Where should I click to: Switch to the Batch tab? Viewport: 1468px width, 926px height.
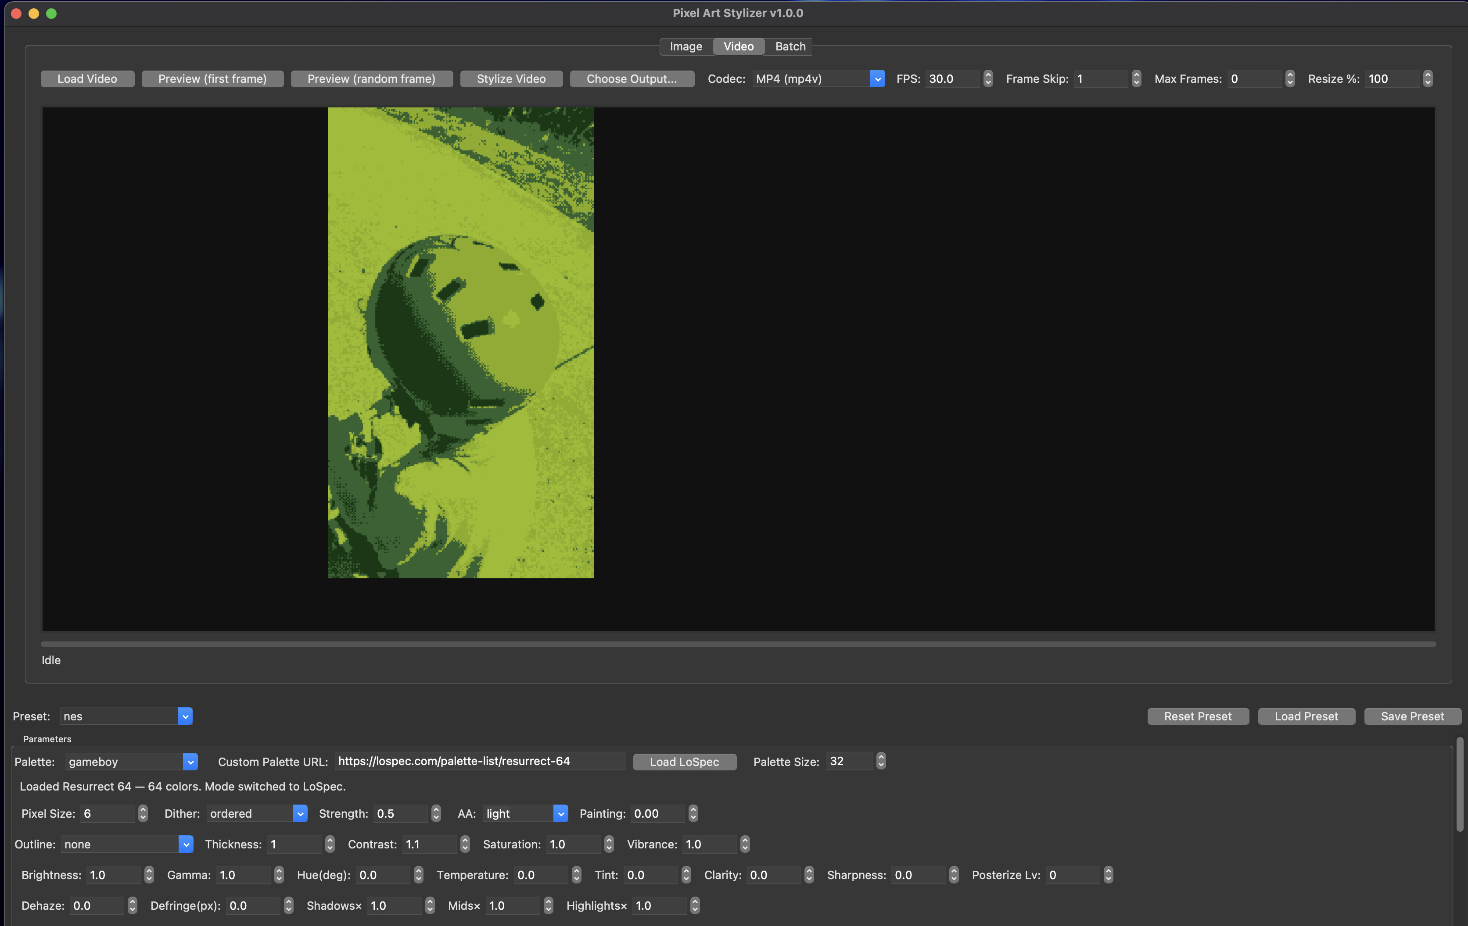(790, 46)
